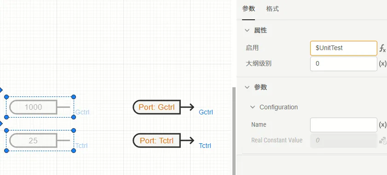Click the 启用 input with $UnitTest
The height and width of the screenshot is (175, 387).
coord(344,48)
